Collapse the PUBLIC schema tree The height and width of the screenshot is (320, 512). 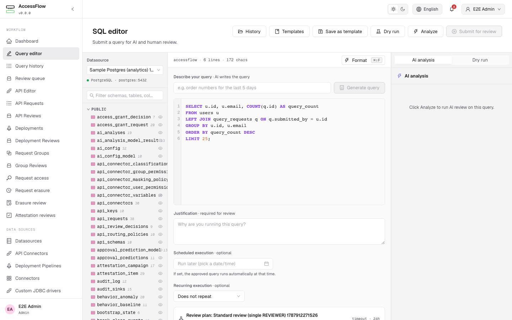click(89, 109)
